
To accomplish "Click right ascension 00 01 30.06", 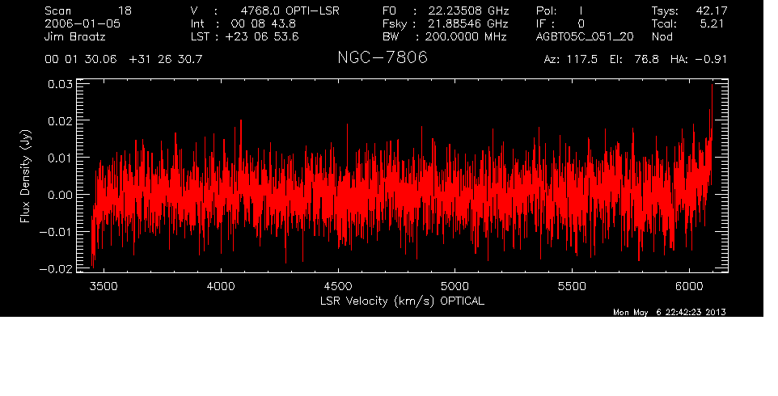I will (81, 60).
